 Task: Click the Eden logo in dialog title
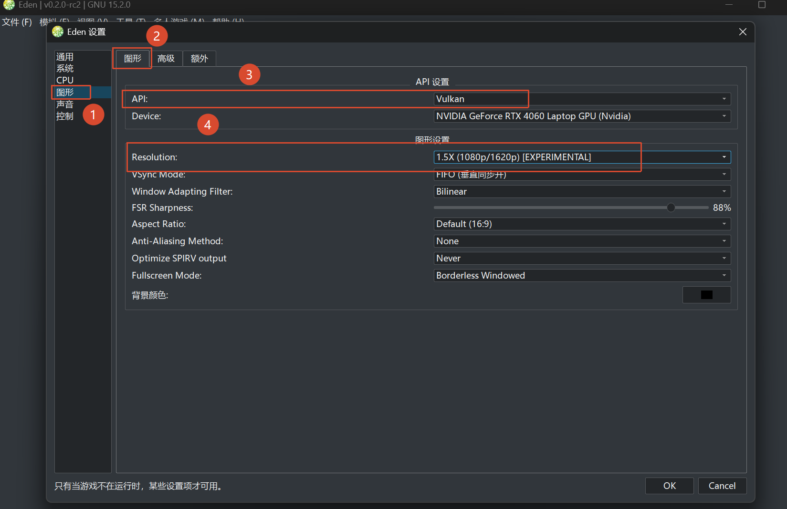(x=58, y=31)
